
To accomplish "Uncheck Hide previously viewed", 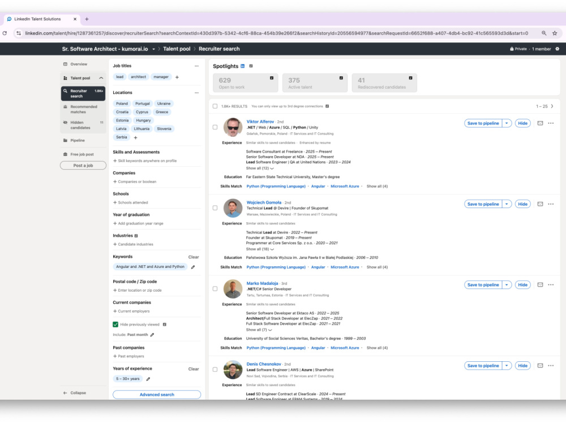I will [x=115, y=325].
